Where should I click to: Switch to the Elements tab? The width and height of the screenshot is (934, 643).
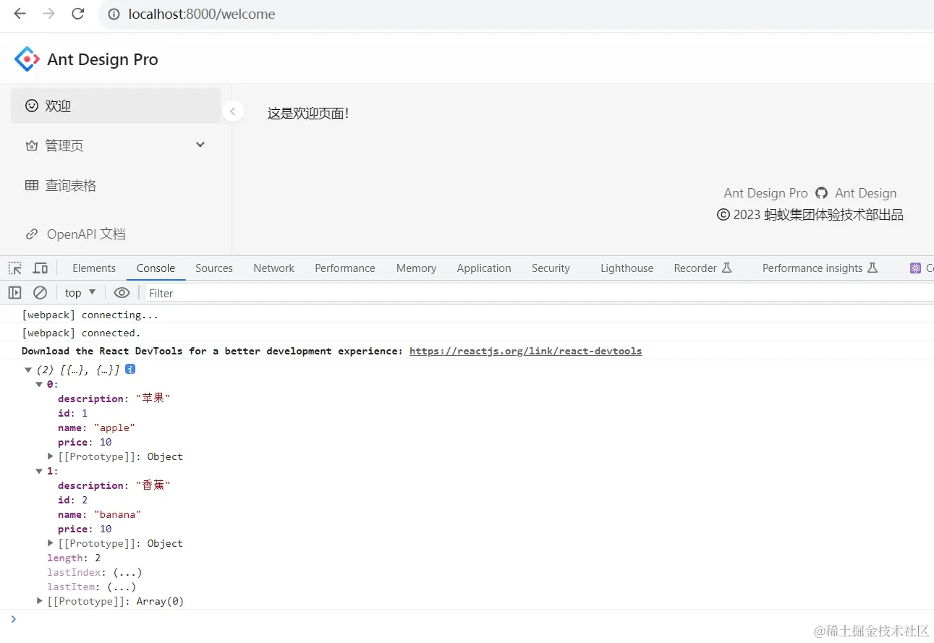[94, 268]
